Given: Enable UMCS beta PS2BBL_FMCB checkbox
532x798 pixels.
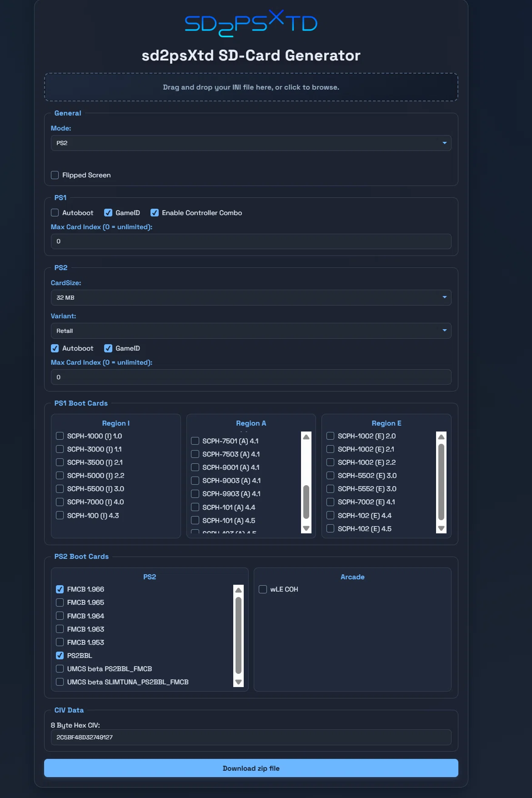Looking at the screenshot, I should [60, 669].
